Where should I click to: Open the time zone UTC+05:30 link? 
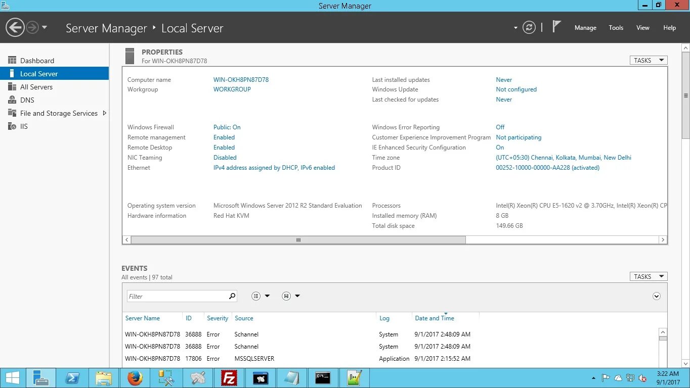[564, 158]
